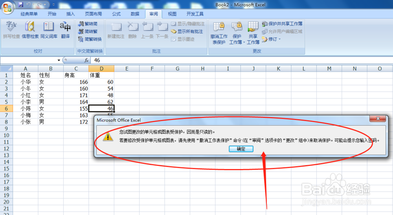Click Share Workbook (共享工作簿)
Viewport: 393px width, 215px height.
pos(253,33)
